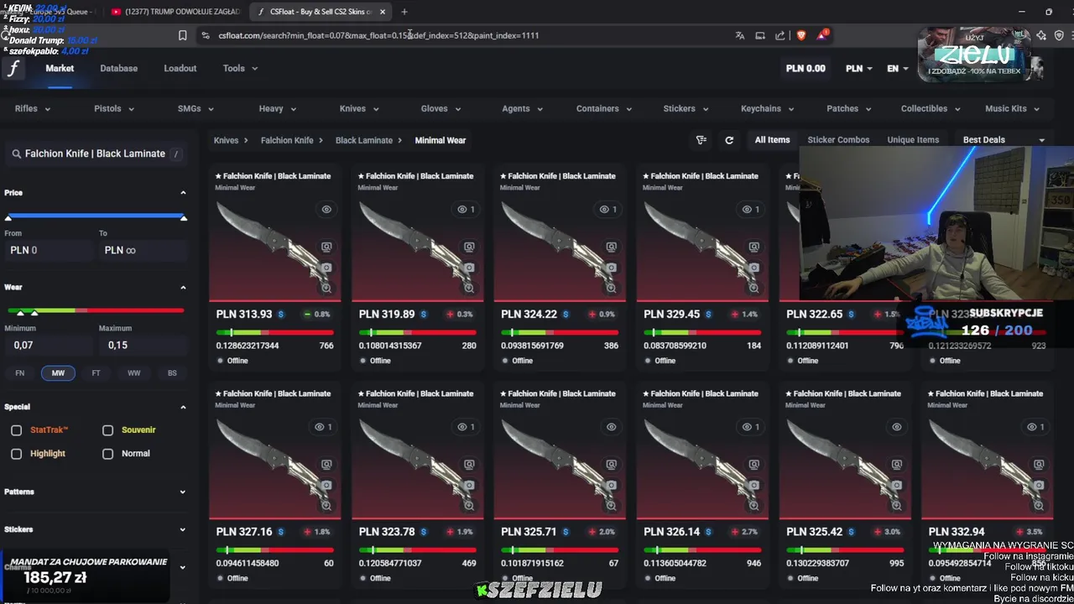Toggle watch eye on PLN 313.93 knife
This screenshot has width=1074, height=604.
(x=326, y=210)
